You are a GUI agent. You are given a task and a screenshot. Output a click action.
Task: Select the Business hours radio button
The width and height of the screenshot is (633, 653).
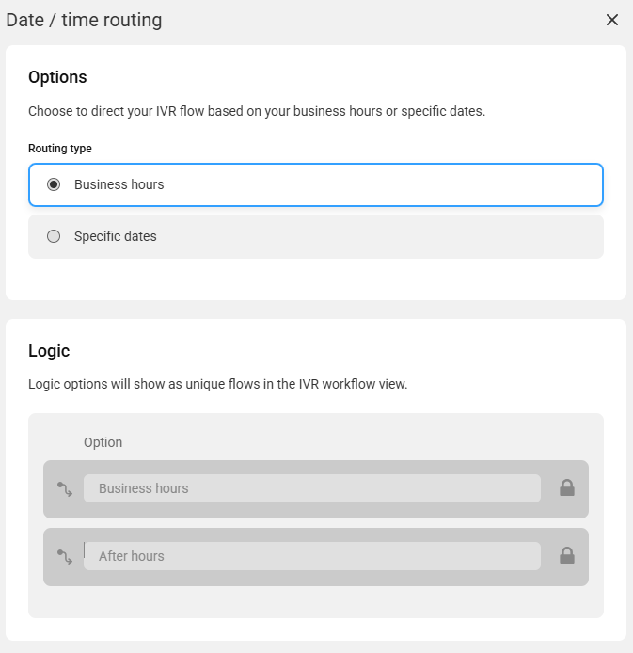pyautogui.click(x=54, y=184)
